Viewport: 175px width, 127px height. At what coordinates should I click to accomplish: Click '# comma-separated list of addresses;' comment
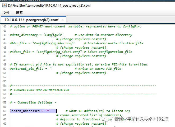(x=90, y=115)
